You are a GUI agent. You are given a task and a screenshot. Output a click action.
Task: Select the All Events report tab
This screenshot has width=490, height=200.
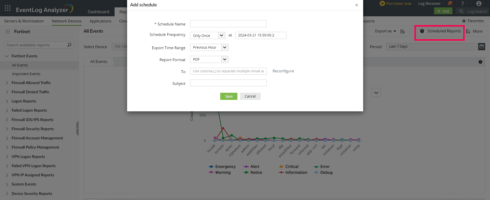[99, 62]
